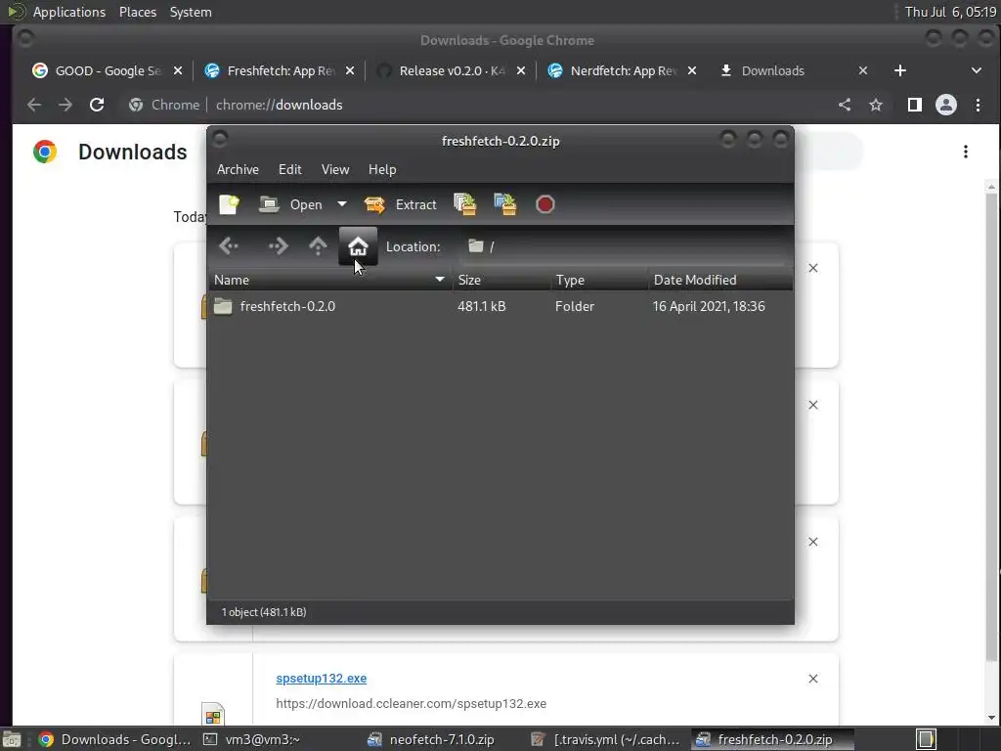Add files to the archive icon
This screenshot has width=1001, height=751.
coord(465,204)
